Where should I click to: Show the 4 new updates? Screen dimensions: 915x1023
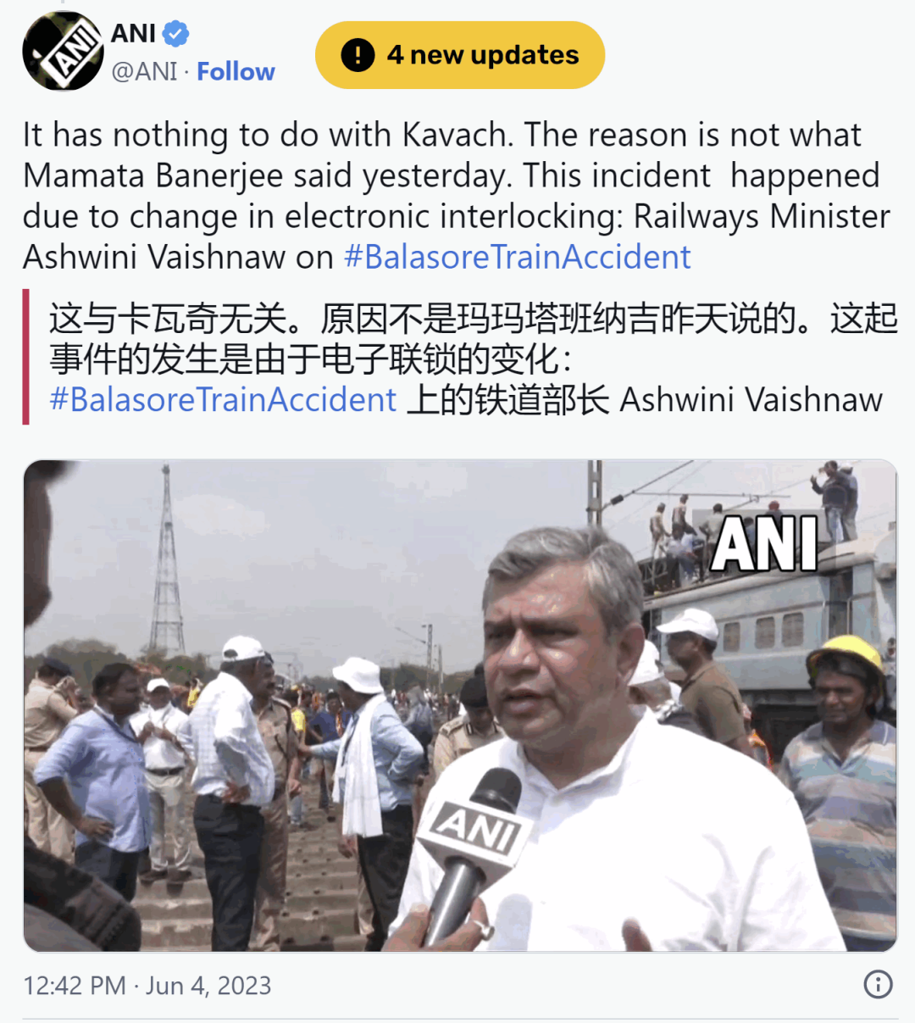(460, 55)
